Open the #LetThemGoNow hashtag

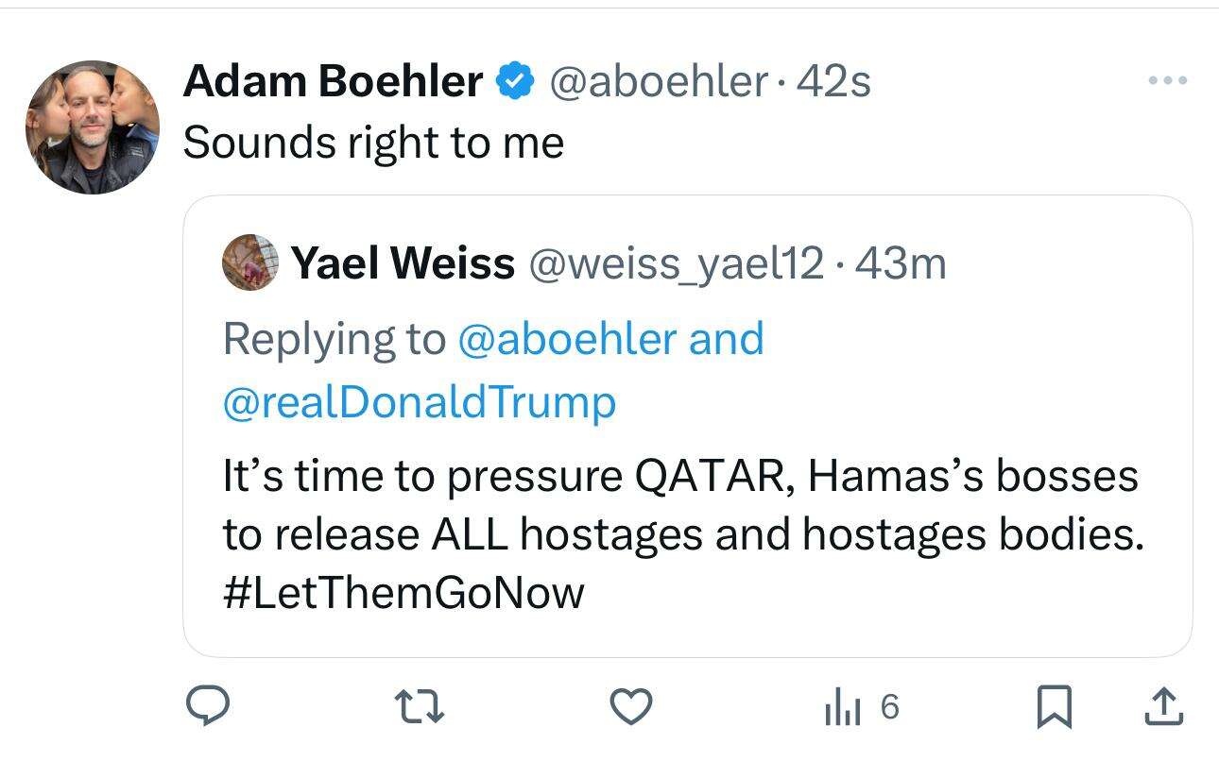point(403,592)
